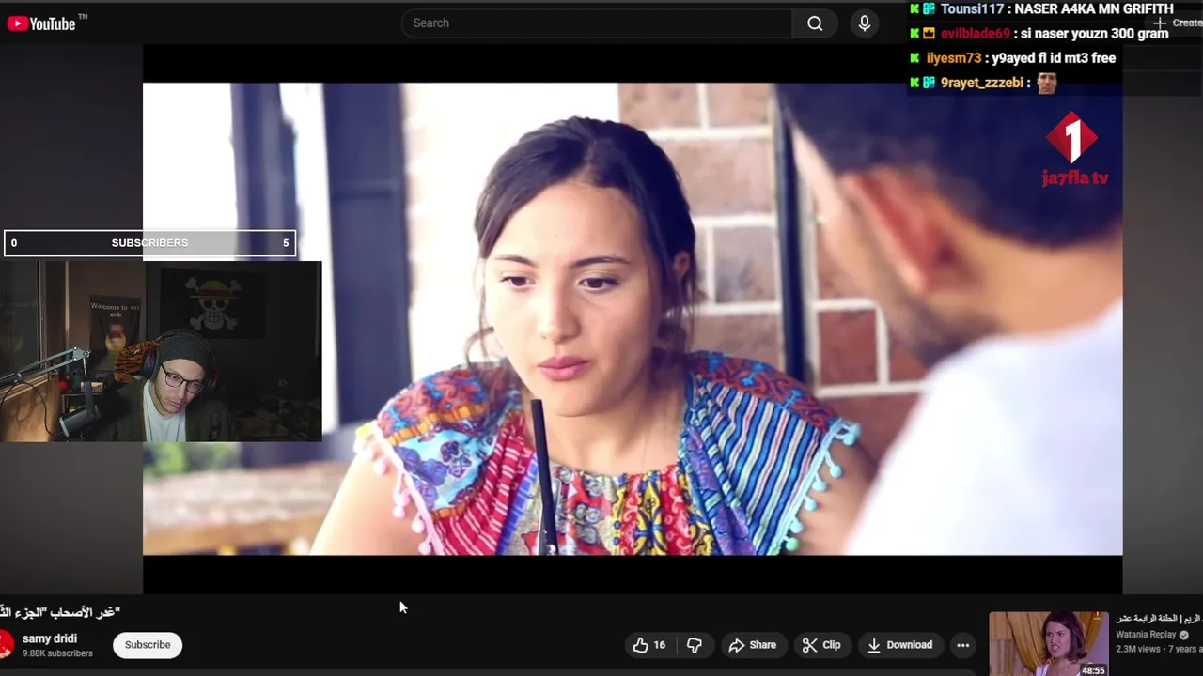Image resolution: width=1203 pixels, height=676 pixels.
Task: Click the 2.3M views text
Action: (1139, 649)
